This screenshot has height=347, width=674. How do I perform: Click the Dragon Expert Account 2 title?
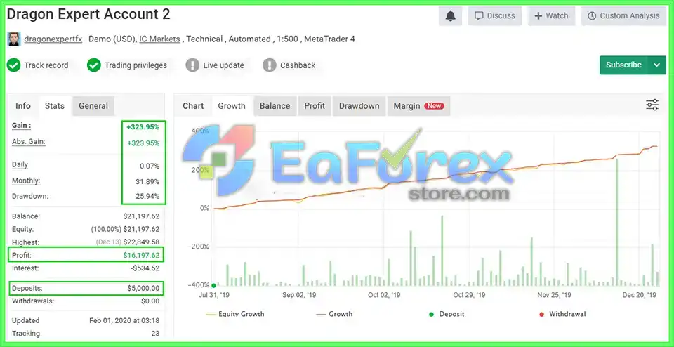pyautogui.click(x=88, y=14)
